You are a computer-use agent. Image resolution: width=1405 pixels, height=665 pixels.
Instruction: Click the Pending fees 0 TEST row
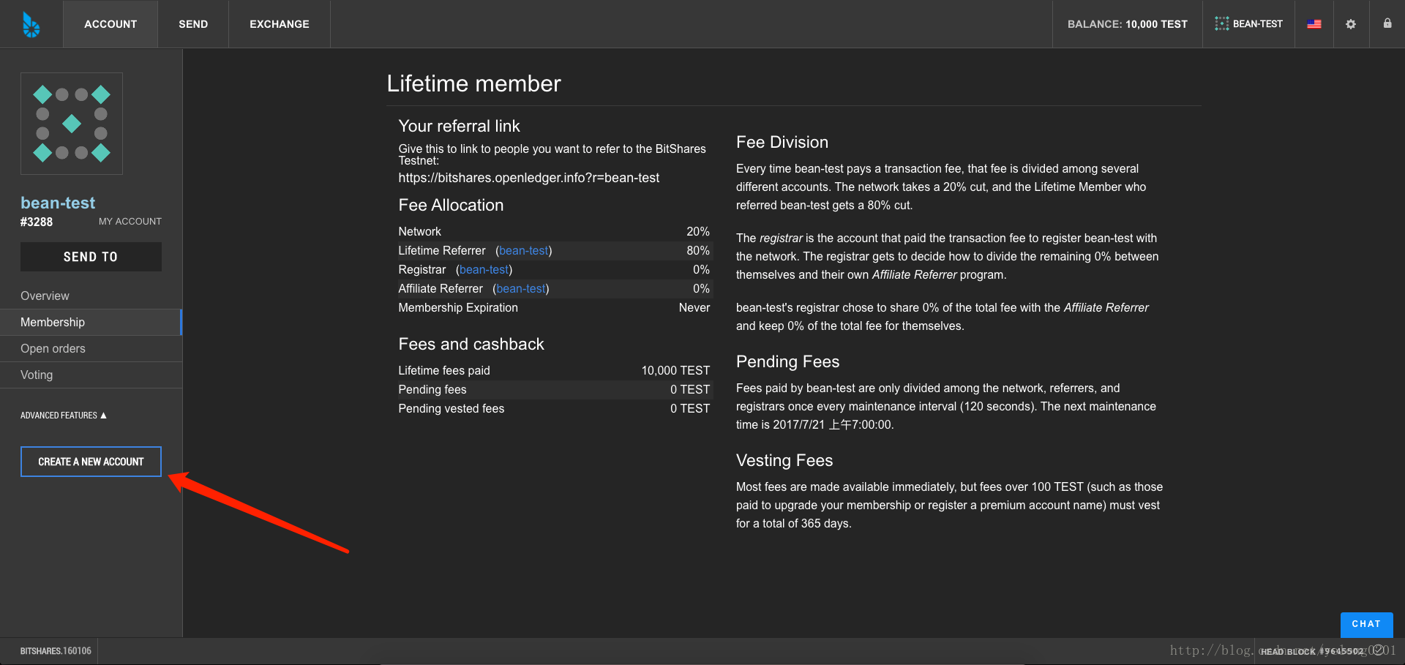(554, 389)
